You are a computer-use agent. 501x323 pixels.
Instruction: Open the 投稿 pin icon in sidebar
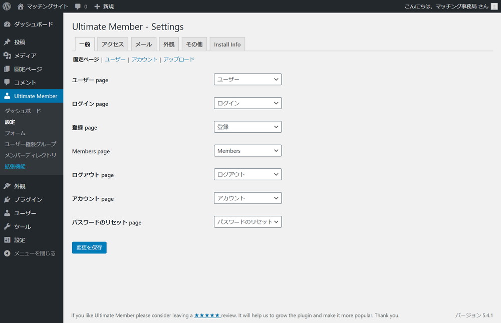tap(7, 42)
